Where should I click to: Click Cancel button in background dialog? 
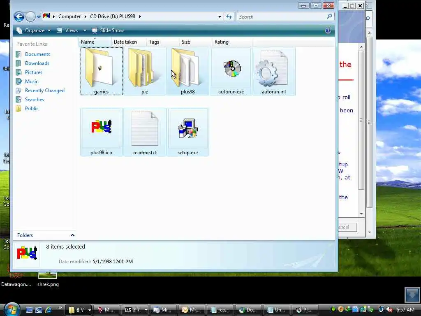tap(347, 227)
